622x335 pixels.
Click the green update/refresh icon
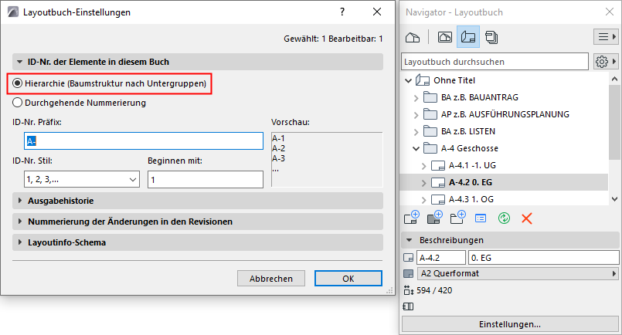click(503, 219)
